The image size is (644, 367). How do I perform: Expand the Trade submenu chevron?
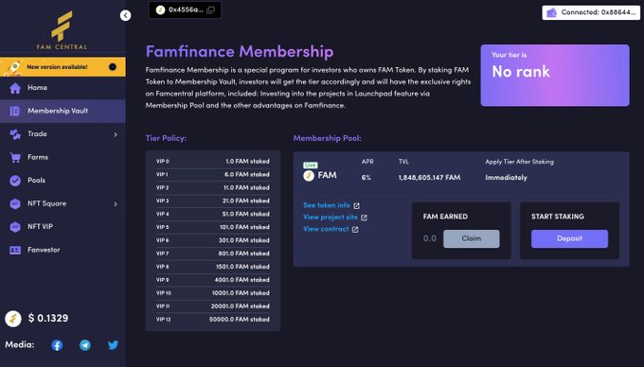point(116,134)
